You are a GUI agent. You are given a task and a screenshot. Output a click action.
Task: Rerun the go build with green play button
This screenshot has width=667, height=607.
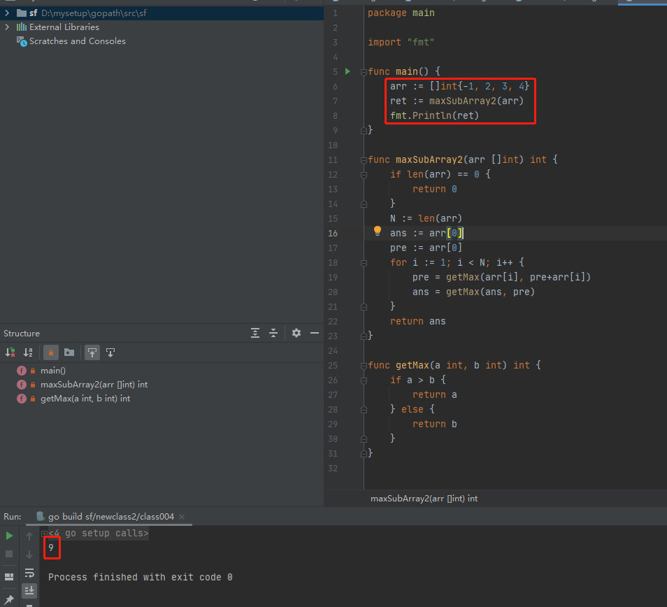[x=9, y=536]
